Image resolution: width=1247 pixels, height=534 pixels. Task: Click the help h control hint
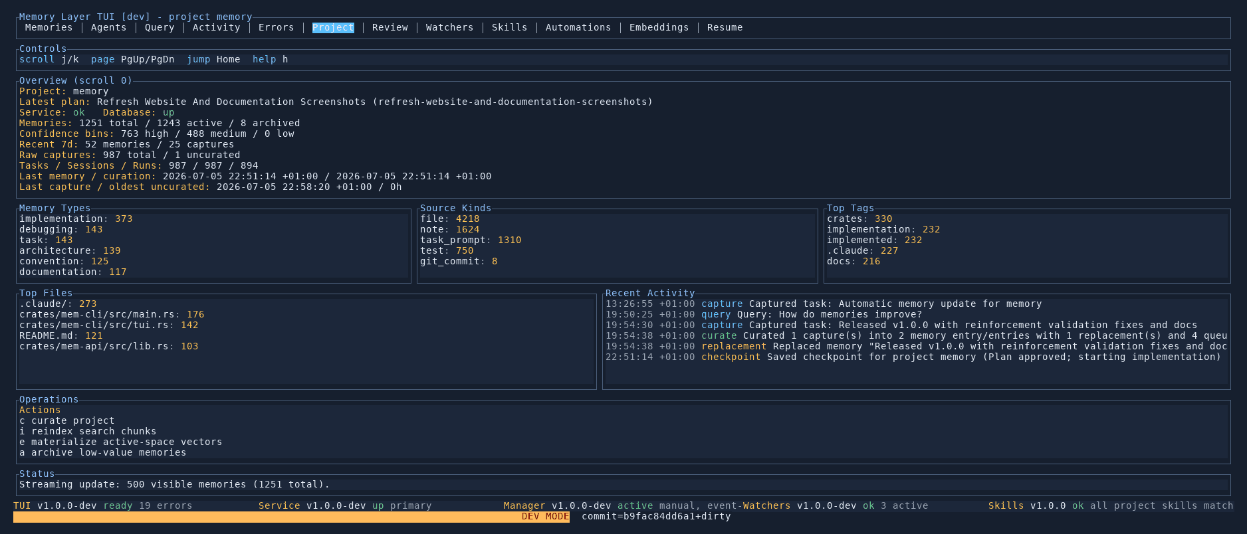point(271,59)
